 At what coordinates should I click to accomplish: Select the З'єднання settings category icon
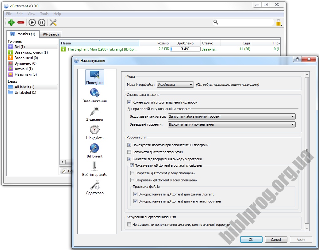click(94, 114)
